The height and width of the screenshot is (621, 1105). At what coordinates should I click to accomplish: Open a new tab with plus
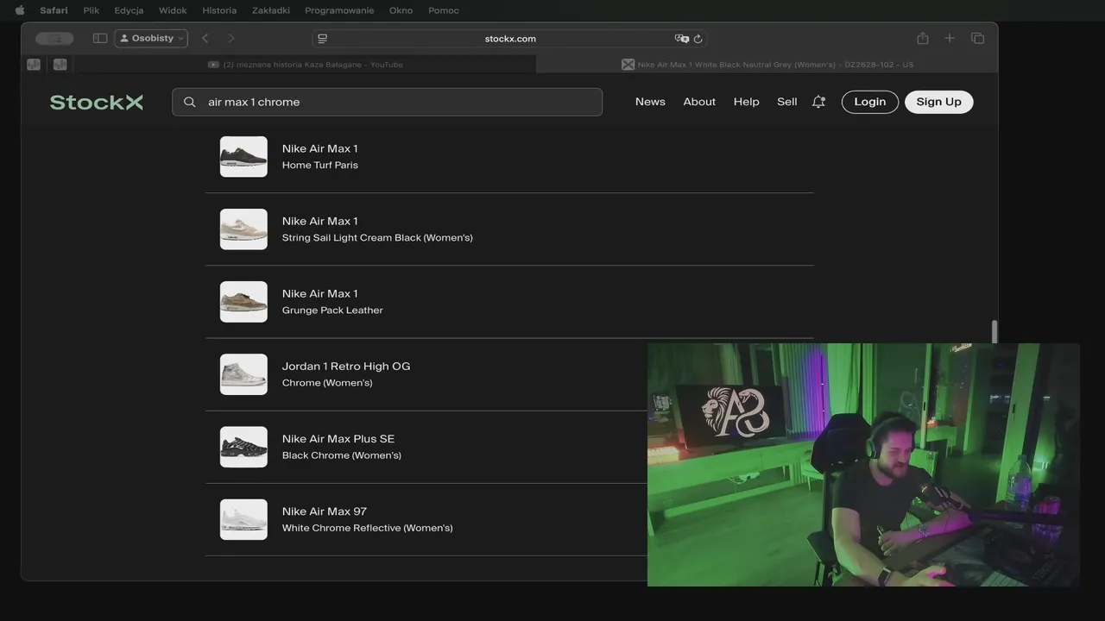point(950,38)
